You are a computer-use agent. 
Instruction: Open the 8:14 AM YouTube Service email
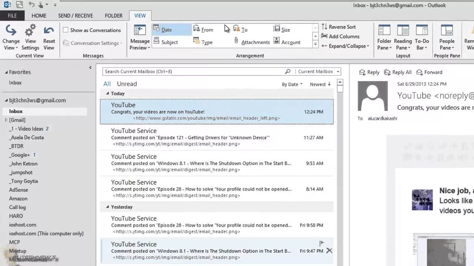(217, 189)
